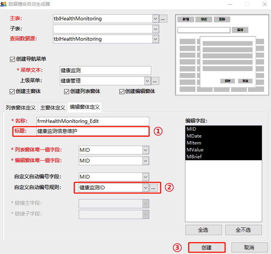The image size is (271, 254).
Task: Click the 全不选 button
Action: (x=243, y=230)
